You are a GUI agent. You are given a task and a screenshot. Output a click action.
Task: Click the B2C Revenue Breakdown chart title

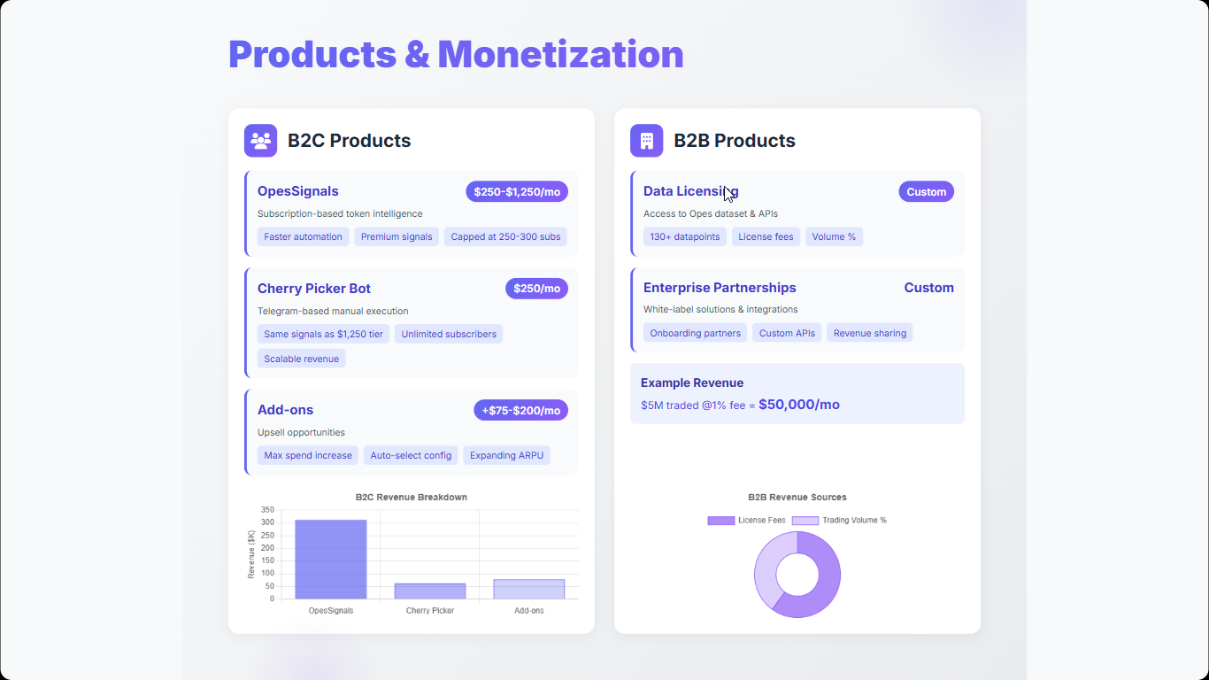pos(412,498)
